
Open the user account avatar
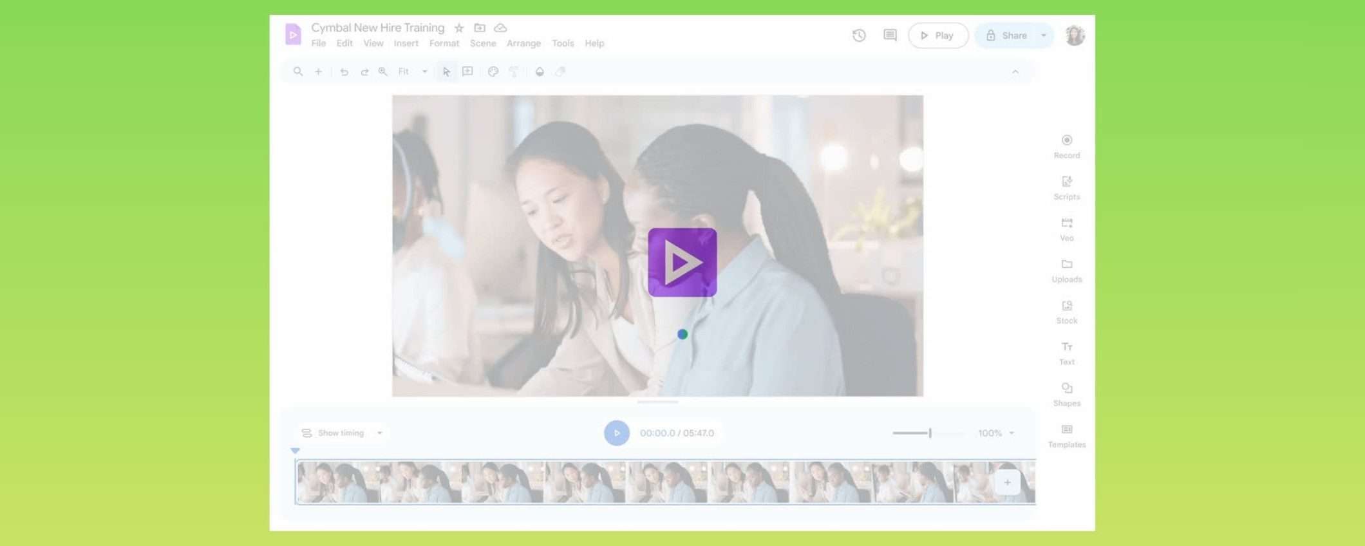point(1075,35)
